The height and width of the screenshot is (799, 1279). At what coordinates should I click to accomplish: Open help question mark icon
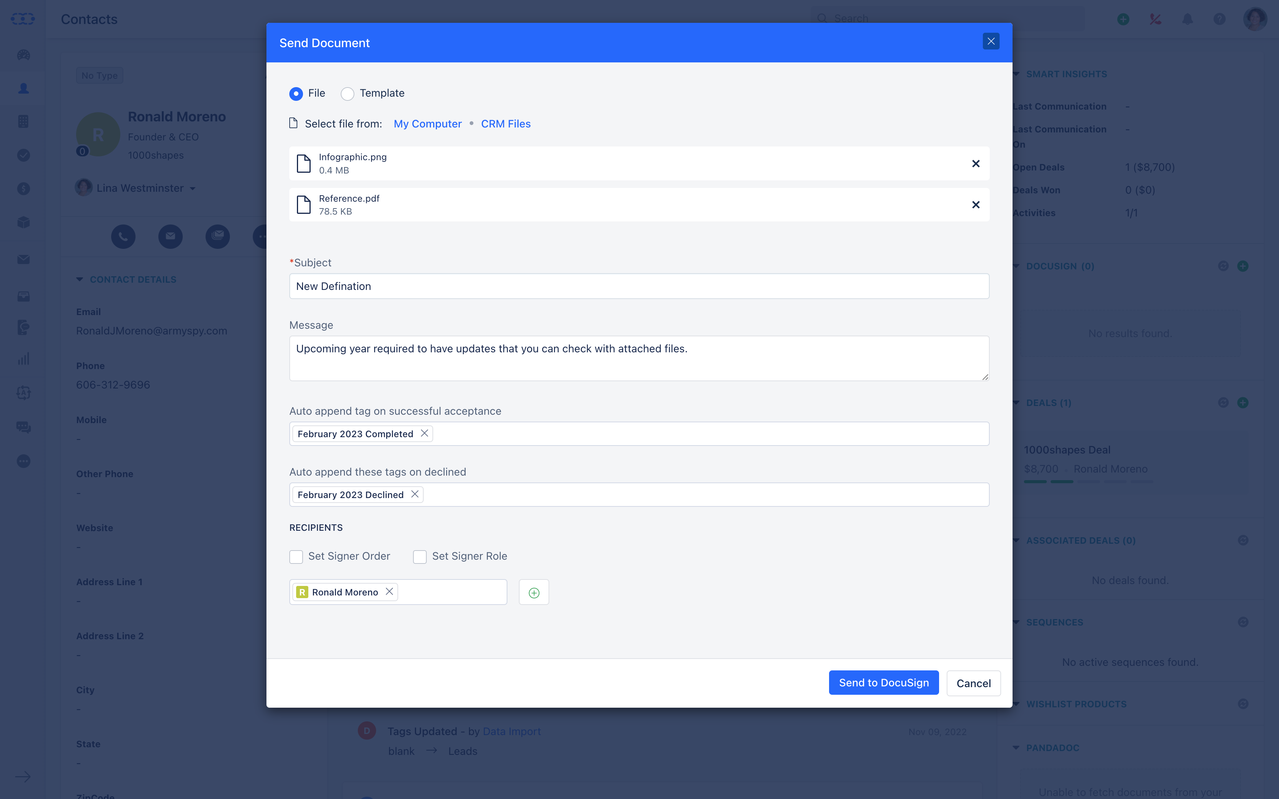pos(1219,19)
